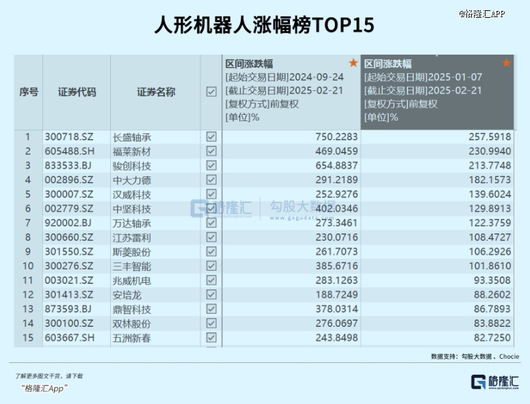The height and width of the screenshot is (404, 530).
Task: Click the stock code 300718.SZ
Action: point(69,137)
